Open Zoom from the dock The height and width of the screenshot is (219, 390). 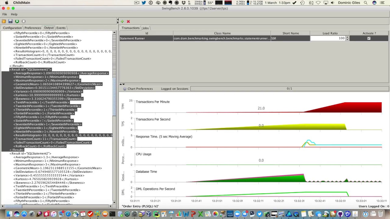(237, 214)
